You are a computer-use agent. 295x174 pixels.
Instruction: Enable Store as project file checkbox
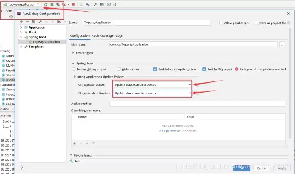coord(255,23)
